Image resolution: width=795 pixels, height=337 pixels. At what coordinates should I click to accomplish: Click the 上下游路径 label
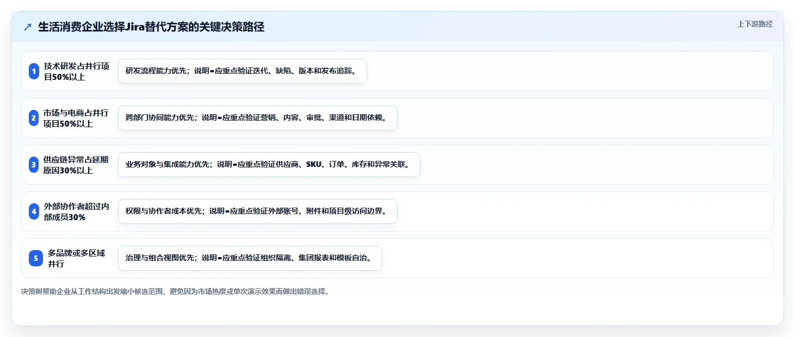tap(755, 24)
